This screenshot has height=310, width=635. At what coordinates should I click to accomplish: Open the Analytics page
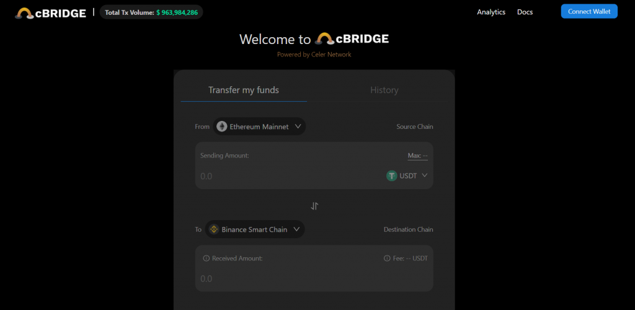tap(491, 12)
